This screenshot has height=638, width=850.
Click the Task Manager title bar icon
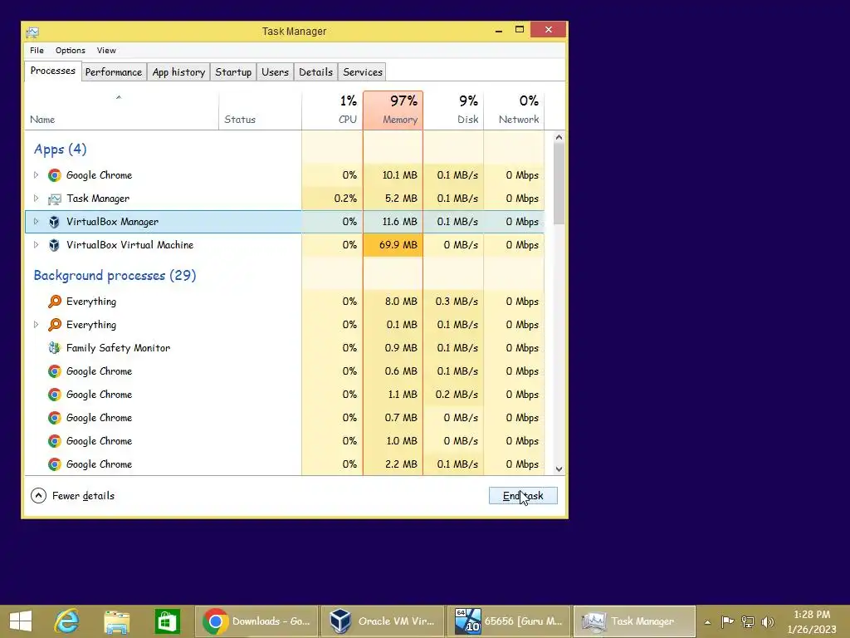(32, 32)
